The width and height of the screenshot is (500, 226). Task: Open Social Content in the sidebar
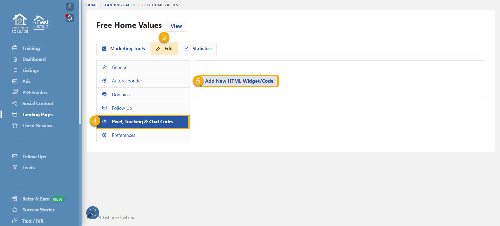pos(38,104)
